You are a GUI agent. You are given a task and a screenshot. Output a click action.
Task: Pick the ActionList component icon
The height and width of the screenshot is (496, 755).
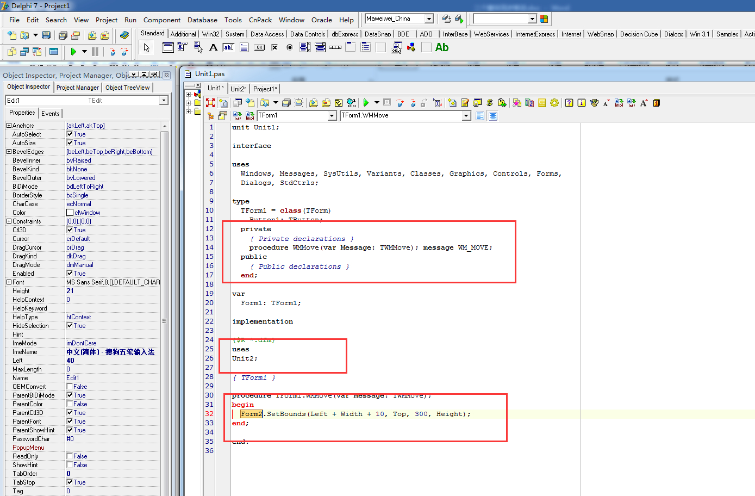[x=397, y=48]
